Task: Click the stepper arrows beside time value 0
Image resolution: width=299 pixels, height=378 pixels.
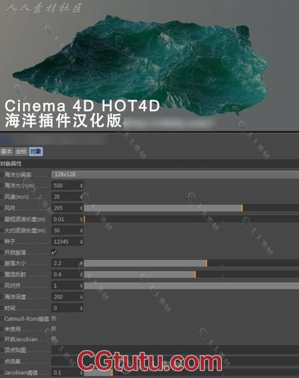Action: pyautogui.click(x=82, y=308)
